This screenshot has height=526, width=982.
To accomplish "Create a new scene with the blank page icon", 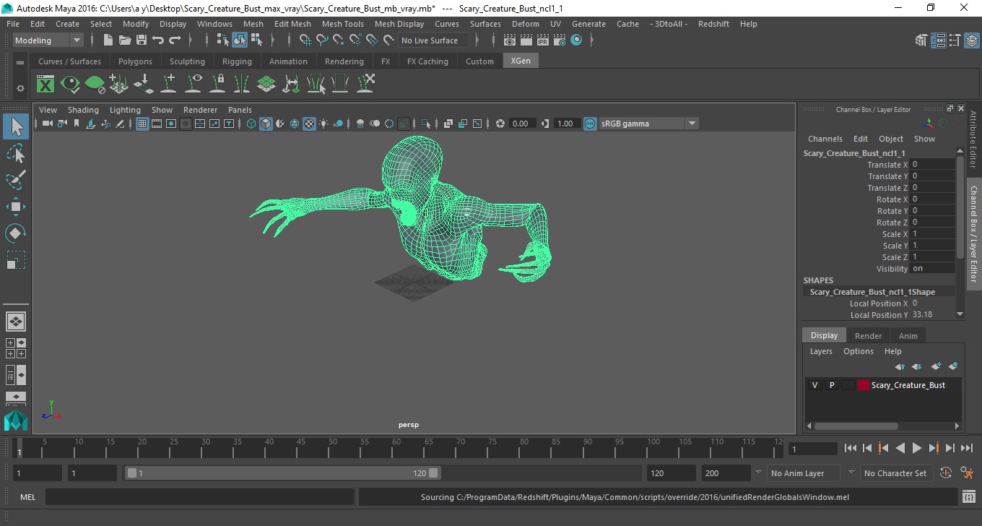I will 108,40.
